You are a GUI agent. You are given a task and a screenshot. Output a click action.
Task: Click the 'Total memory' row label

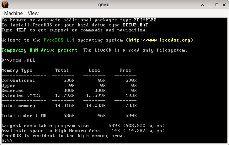click(x=18, y=106)
